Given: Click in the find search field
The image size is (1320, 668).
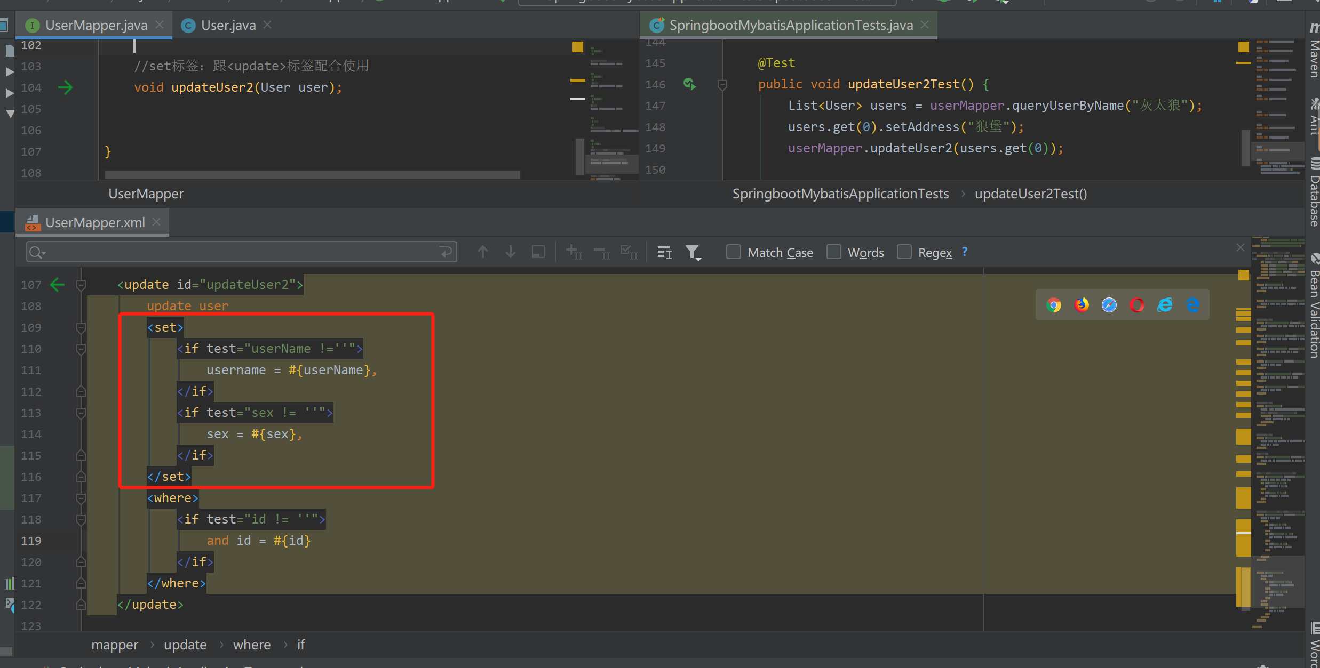Looking at the screenshot, I should (240, 252).
